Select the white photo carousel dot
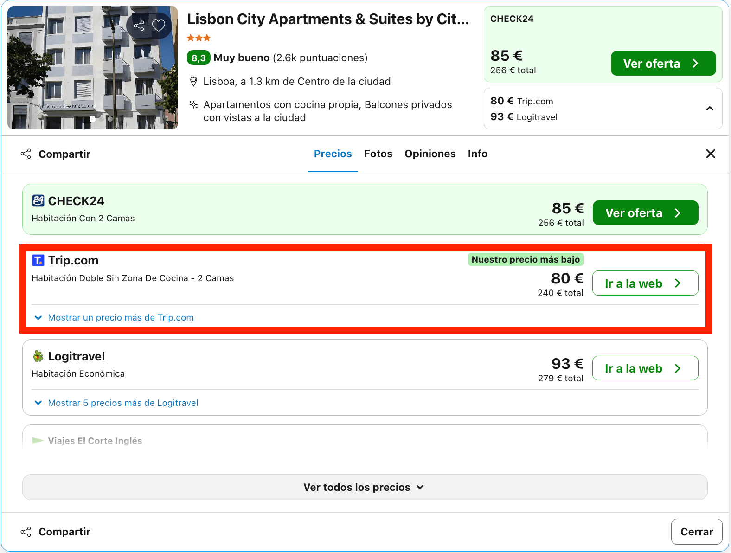The height and width of the screenshot is (553, 731). [92, 119]
